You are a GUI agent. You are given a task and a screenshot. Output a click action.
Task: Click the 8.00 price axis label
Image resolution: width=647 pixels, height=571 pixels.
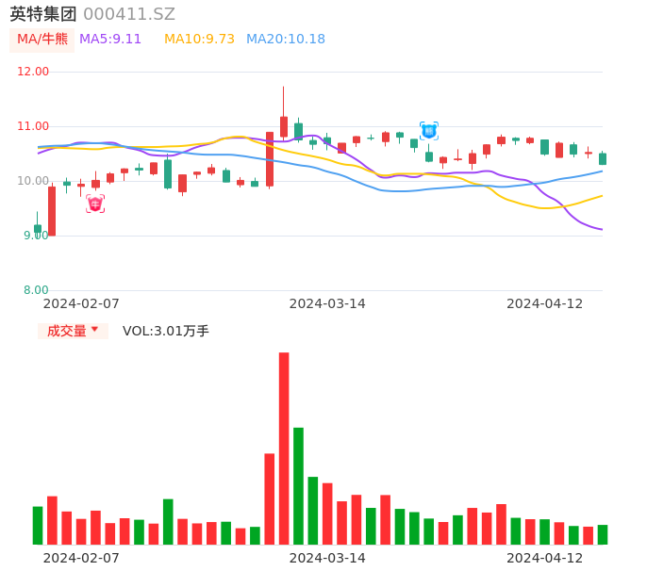[36, 290]
